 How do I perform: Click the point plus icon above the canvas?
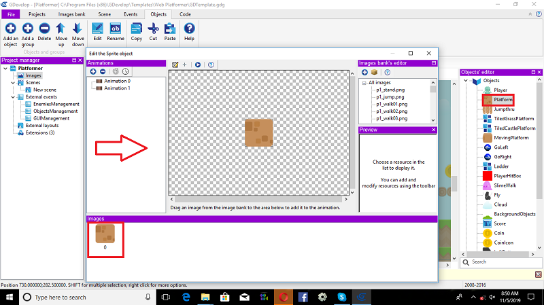click(x=184, y=65)
